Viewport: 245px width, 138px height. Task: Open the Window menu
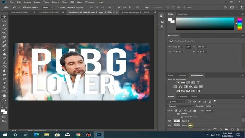pos(90,2)
